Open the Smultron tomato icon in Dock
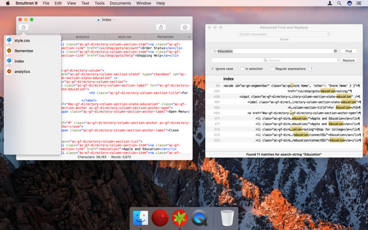Viewport: 368px width, 230px height. tap(179, 218)
